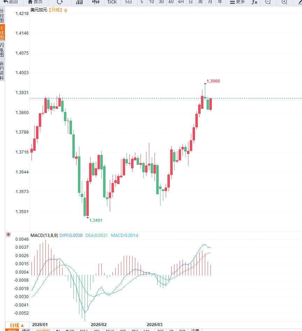This screenshot has width=302, height=331.
Task: Click the zoom out magnifier icon
Action: pos(268,2)
